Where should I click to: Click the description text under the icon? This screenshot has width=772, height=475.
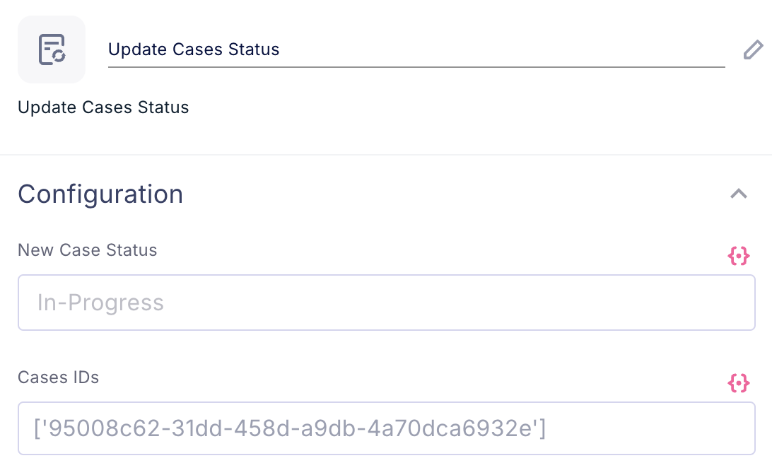103,107
